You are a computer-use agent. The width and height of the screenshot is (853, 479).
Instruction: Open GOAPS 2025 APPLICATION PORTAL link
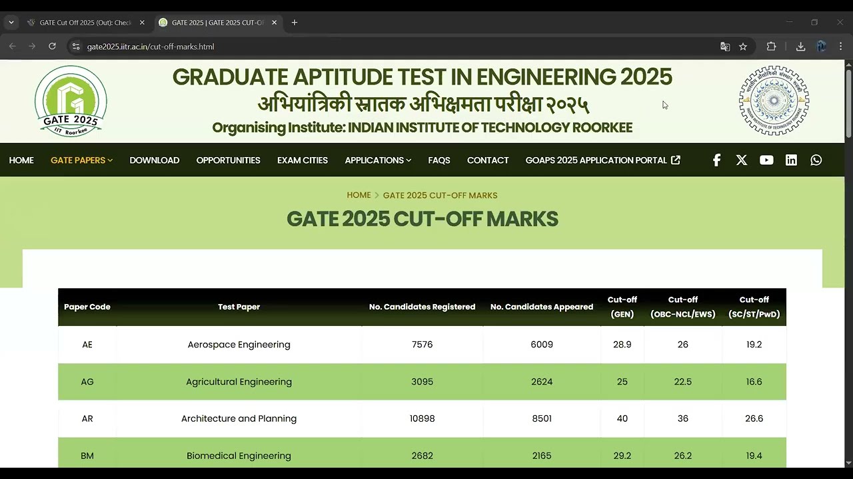point(602,160)
